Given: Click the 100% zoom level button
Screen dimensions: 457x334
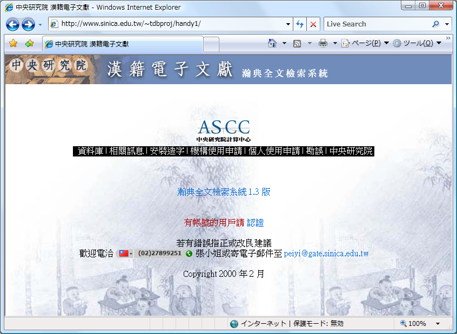Looking at the screenshot, I should [x=413, y=324].
